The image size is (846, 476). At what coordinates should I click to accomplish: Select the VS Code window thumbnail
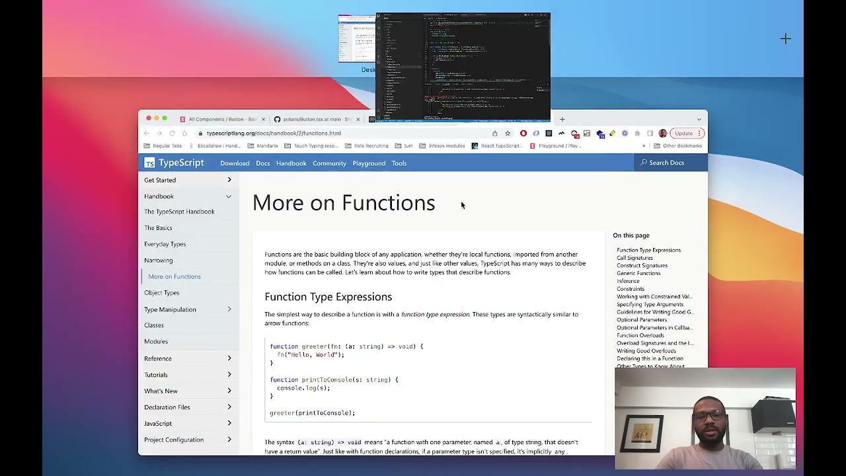463,67
